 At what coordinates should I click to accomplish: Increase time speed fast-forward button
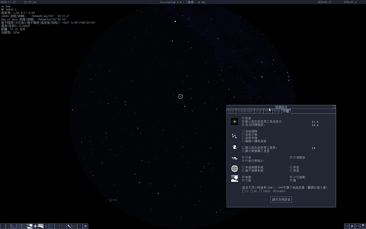(357, 226)
